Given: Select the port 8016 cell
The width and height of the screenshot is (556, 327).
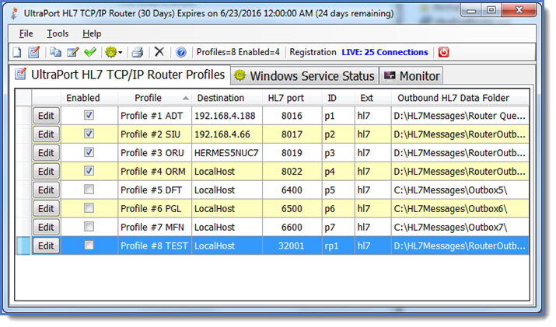Looking at the screenshot, I should (x=292, y=116).
